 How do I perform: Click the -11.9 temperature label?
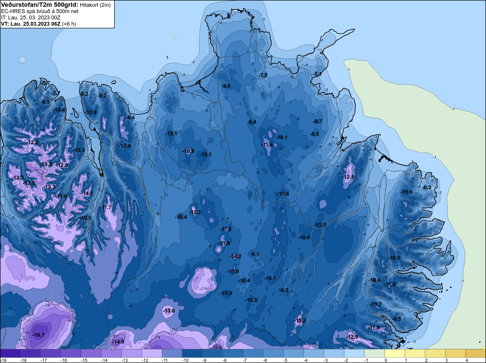click(61, 196)
